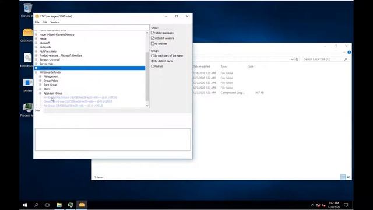Image resolution: width=373 pixels, height=210 pixels.
Task: Expand the Group-Policy node
Action: pos(40,80)
